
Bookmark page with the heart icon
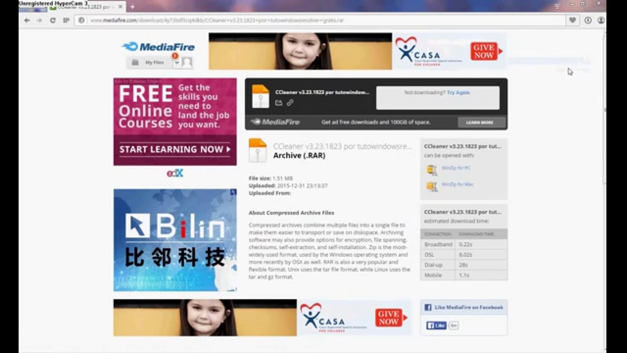click(572, 20)
